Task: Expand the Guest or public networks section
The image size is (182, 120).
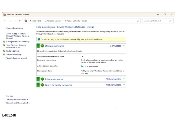Action: point(124,85)
